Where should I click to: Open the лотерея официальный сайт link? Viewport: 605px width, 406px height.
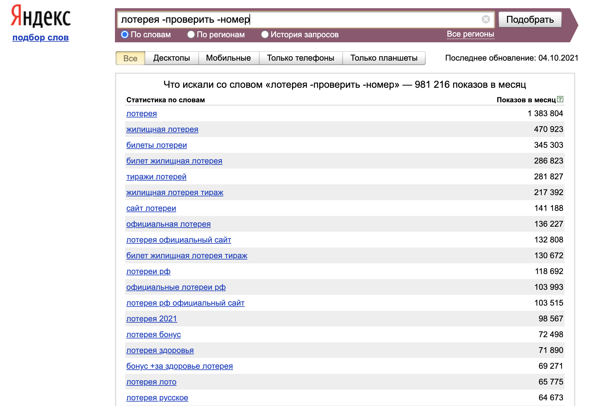[x=179, y=240]
